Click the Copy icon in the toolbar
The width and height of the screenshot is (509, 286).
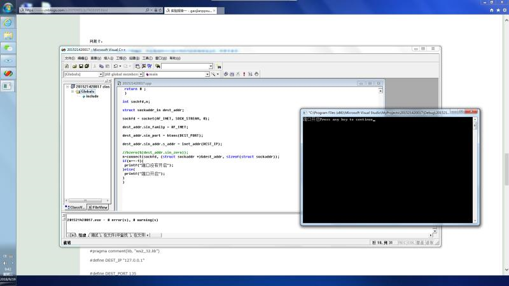coord(101,66)
